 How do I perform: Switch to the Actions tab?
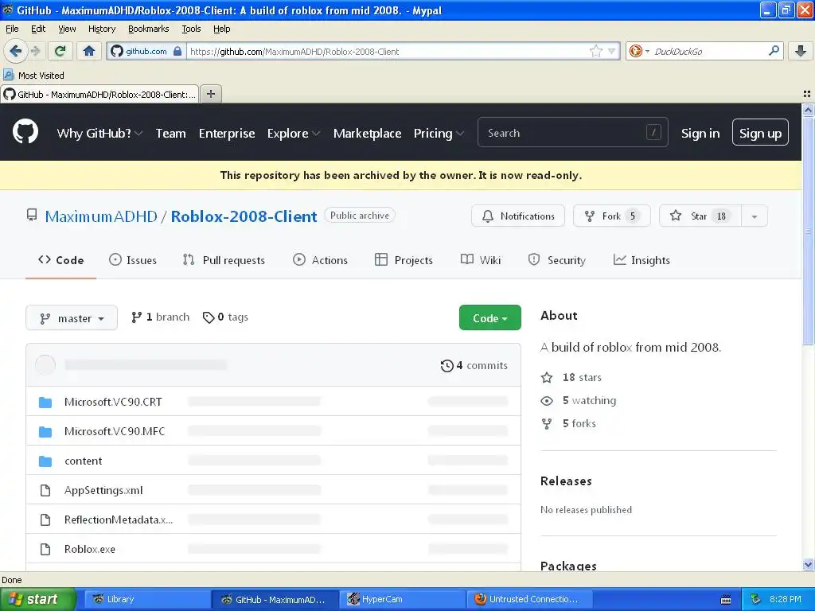click(320, 260)
